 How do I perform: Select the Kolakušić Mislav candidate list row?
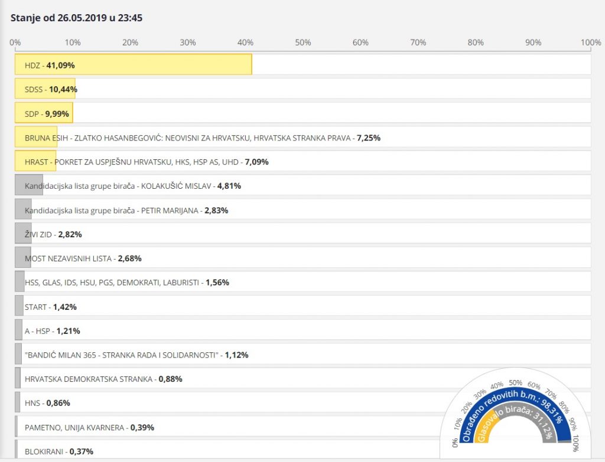303,185
